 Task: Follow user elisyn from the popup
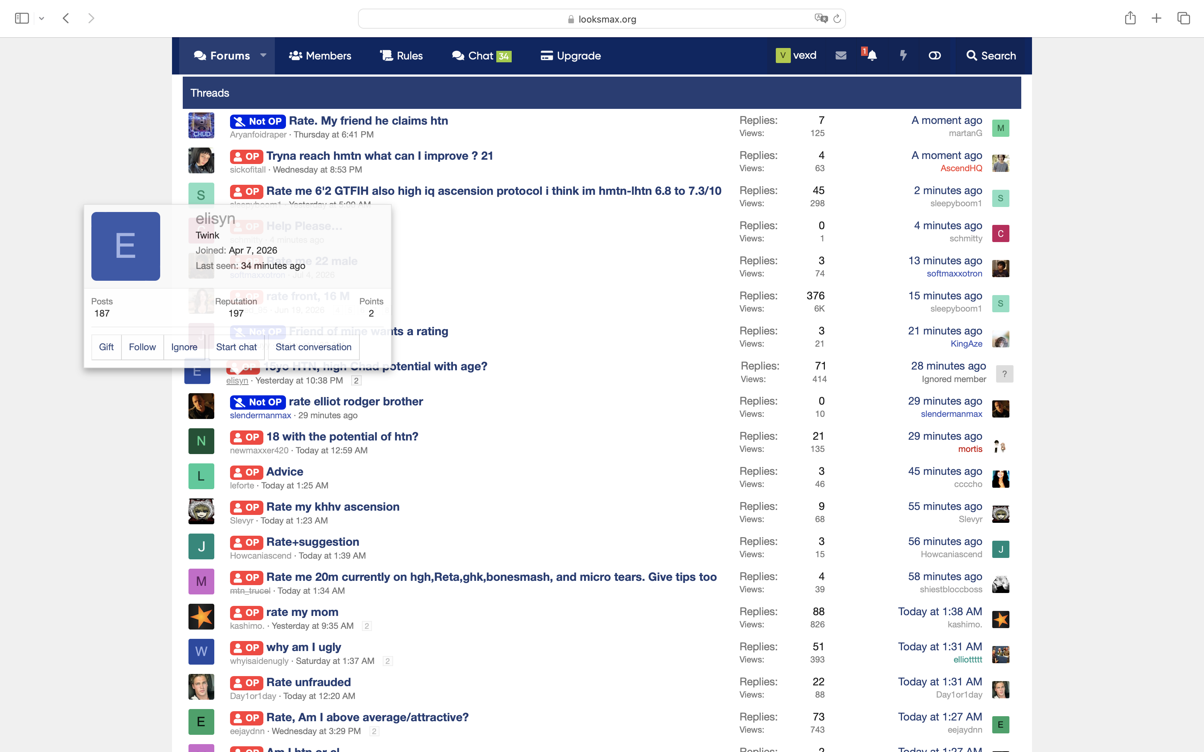click(142, 347)
